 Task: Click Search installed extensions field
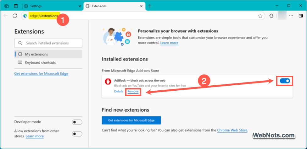[48, 43]
